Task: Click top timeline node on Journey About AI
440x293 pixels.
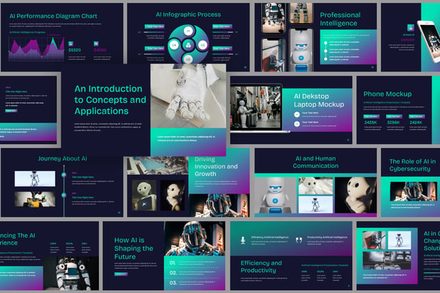Action: click(64, 175)
